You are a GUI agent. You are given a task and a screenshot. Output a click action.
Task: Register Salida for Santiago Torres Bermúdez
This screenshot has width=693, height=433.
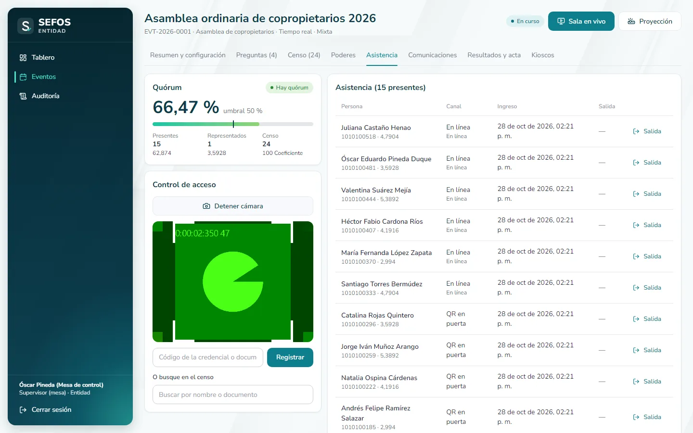tap(647, 288)
